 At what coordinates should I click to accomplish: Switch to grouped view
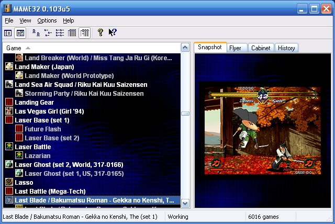click(85, 33)
